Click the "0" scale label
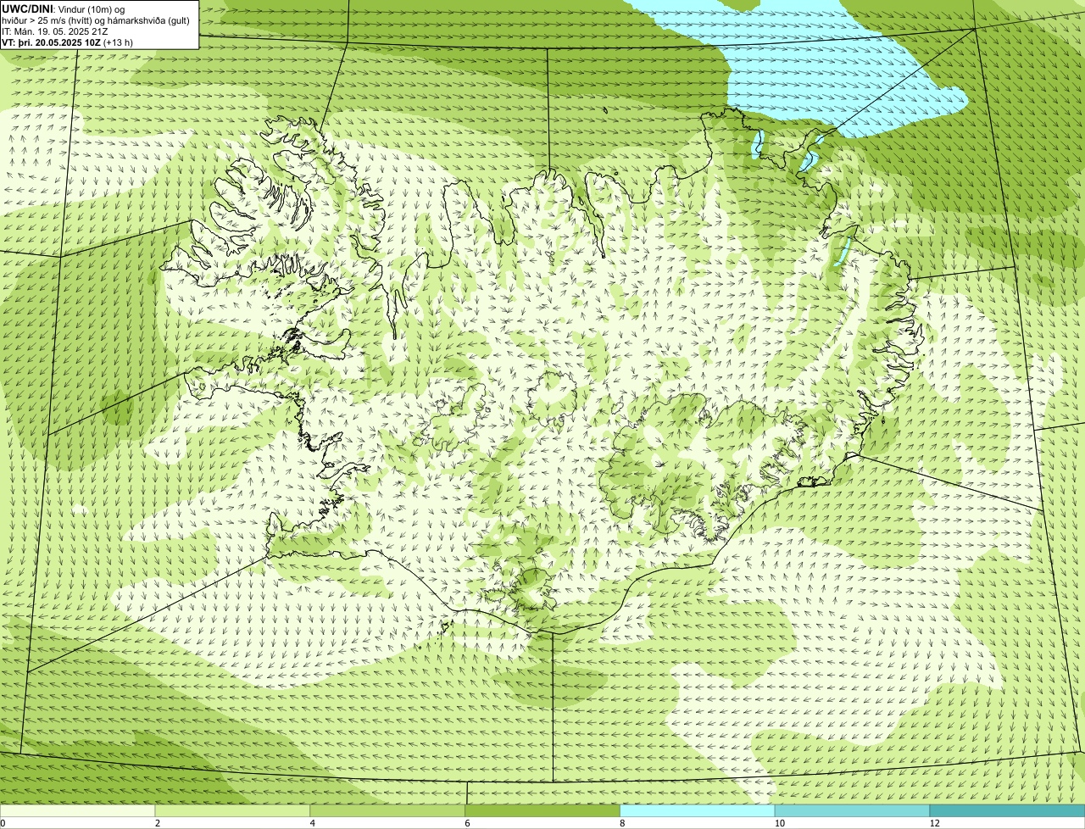 3,823
